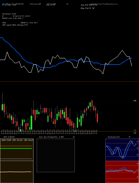Click the MACD panel below ADX
Viewport: 139px width, 183px height.
click(17, 172)
